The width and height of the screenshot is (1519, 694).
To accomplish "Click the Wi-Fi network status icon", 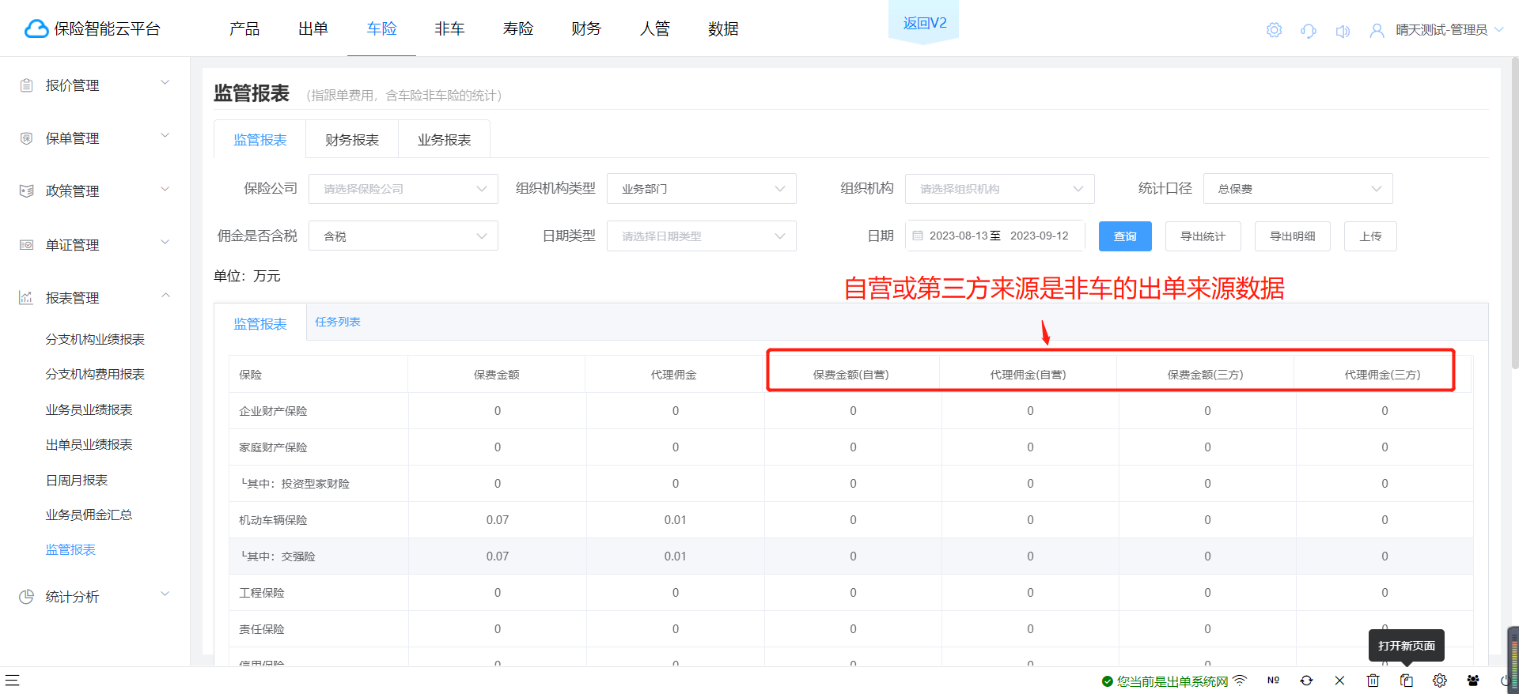I will [1240, 680].
